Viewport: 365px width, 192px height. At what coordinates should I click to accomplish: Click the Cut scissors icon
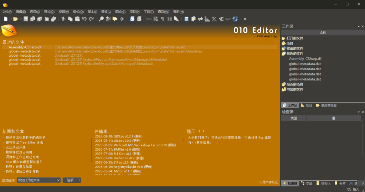pyautogui.click(x=63, y=19)
